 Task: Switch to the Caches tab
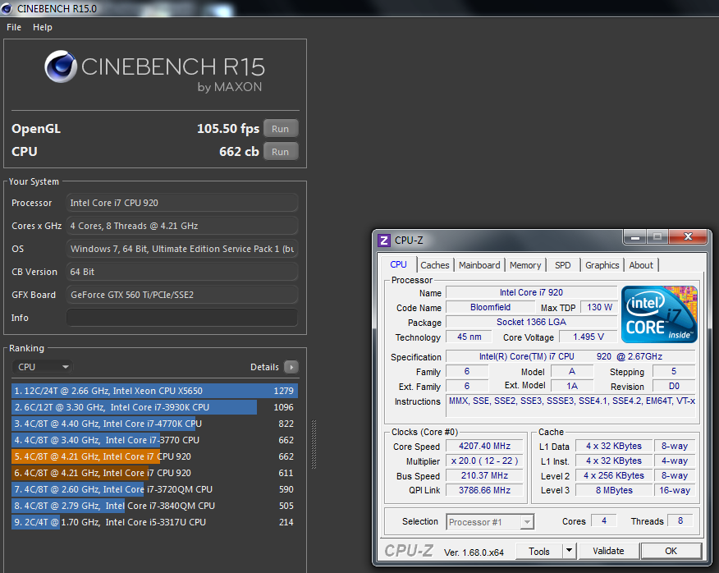click(x=435, y=265)
